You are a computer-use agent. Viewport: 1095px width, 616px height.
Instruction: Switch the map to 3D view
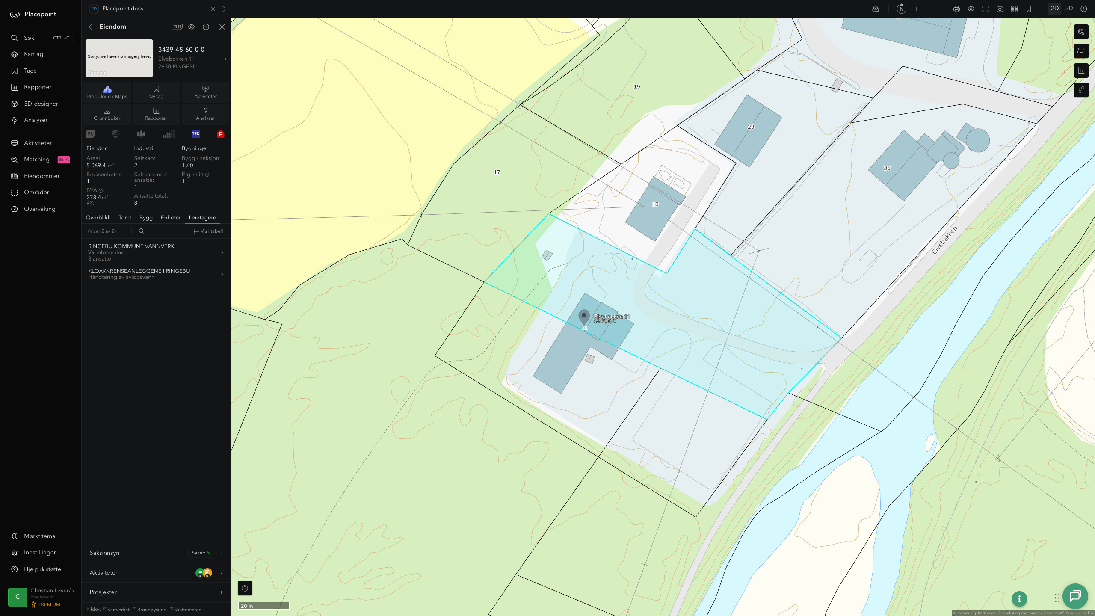pyautogui.click(x=1069, y=9)
